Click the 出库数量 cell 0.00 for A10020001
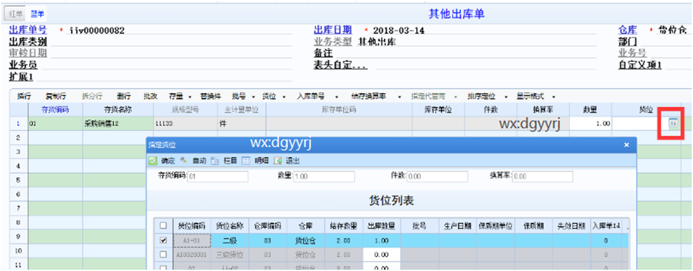This screenshot has height=271, width=693. pos(381,255)
